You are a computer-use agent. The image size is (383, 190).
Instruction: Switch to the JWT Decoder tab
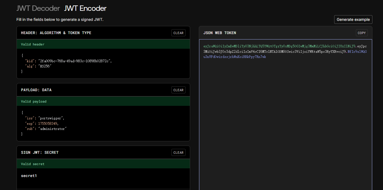tap(38, 8)
